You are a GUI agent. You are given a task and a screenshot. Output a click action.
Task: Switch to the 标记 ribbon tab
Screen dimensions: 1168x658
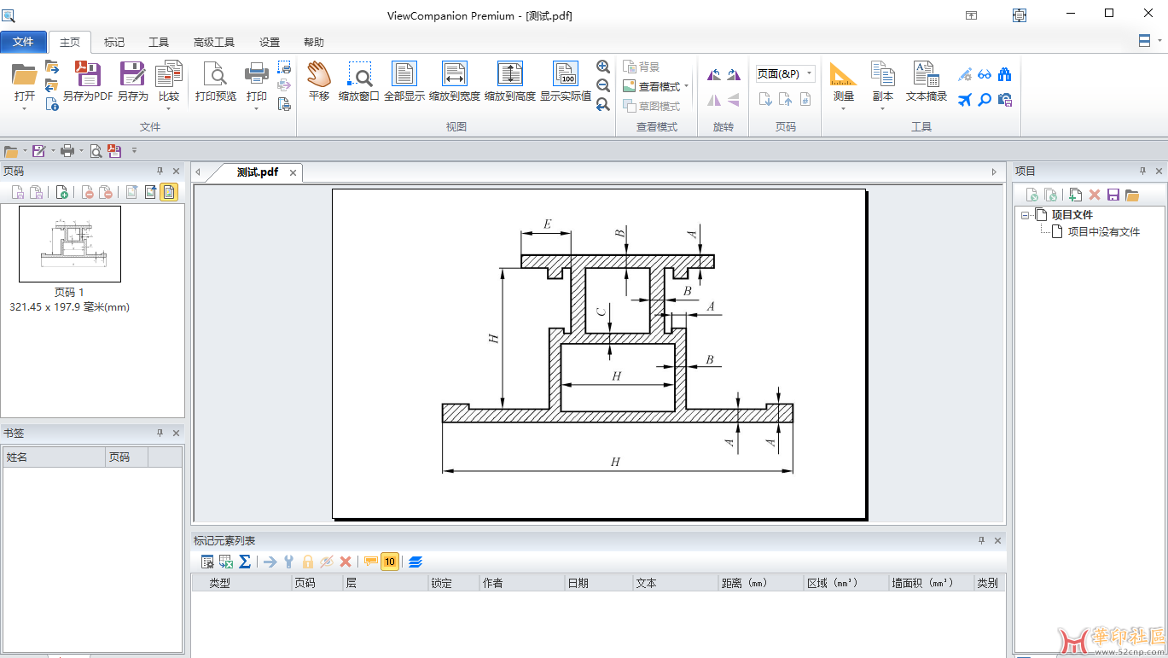pos(114,42)
